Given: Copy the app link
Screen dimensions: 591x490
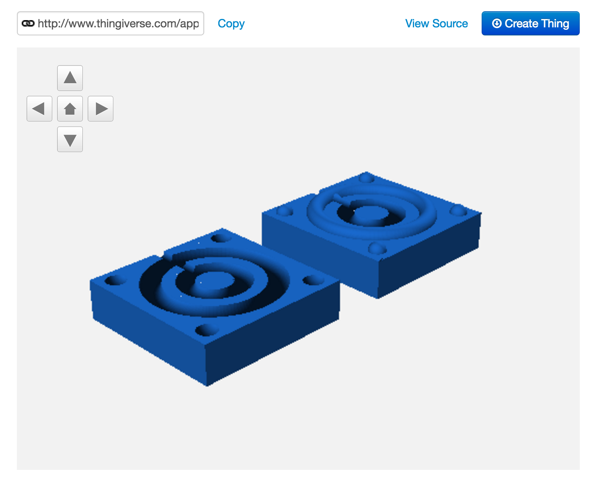Looking at the screenshot, I should (x=231, y=23).
